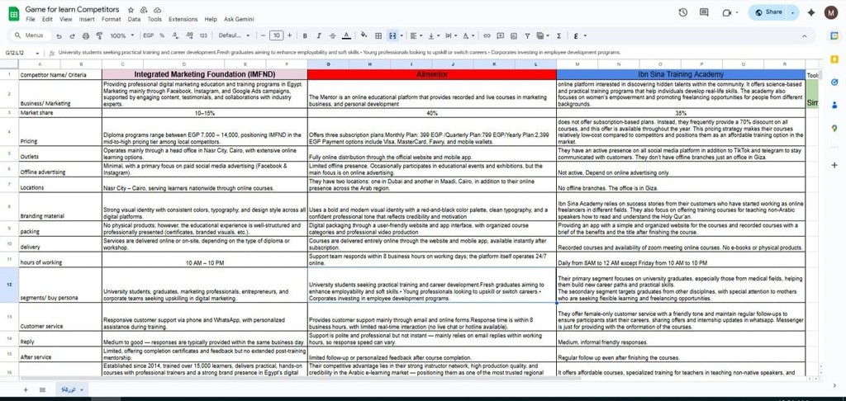Toggle italic formatting
846x401 pixels.
[319, 35]
